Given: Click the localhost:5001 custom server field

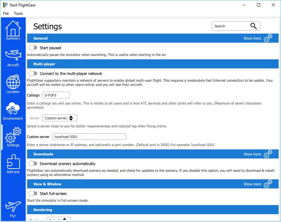Looking at the screenshot, I should [x=89, y=136].
